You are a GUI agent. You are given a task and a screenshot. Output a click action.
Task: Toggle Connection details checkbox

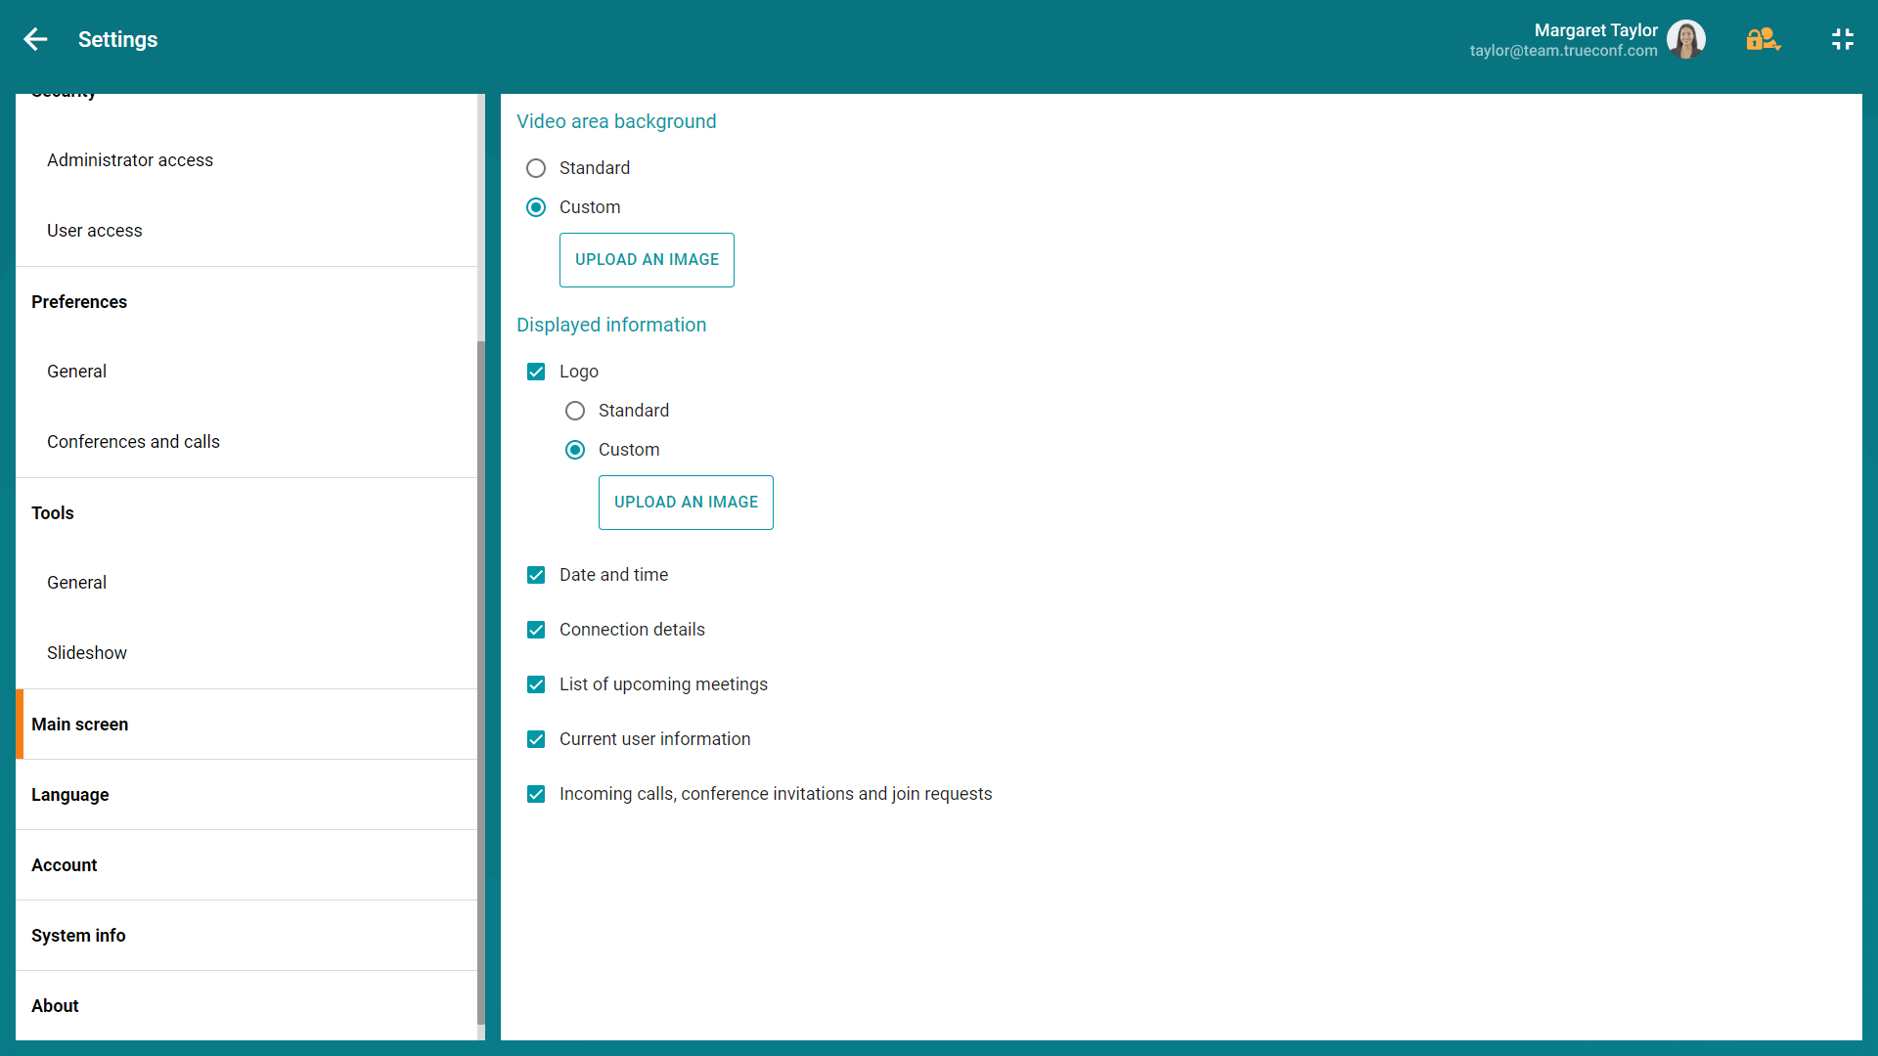[536, 630]
